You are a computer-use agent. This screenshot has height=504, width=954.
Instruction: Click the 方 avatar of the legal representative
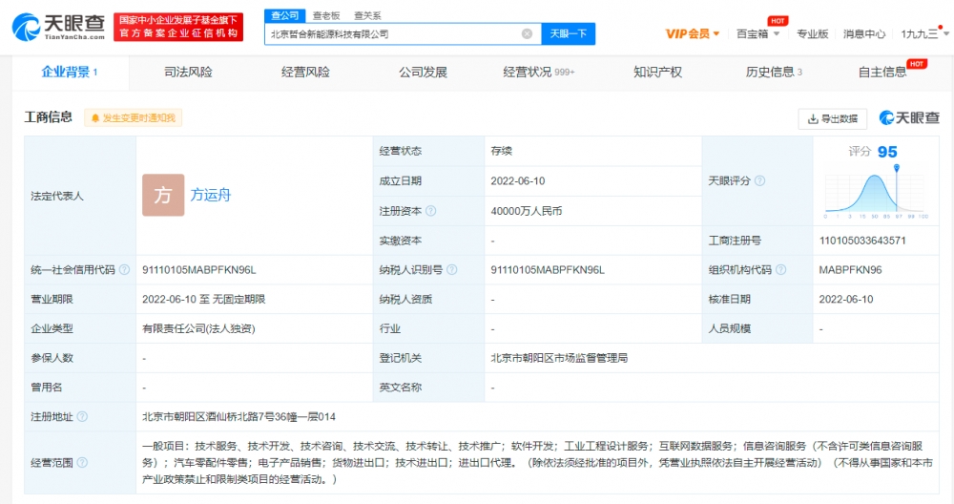(163, 195)
